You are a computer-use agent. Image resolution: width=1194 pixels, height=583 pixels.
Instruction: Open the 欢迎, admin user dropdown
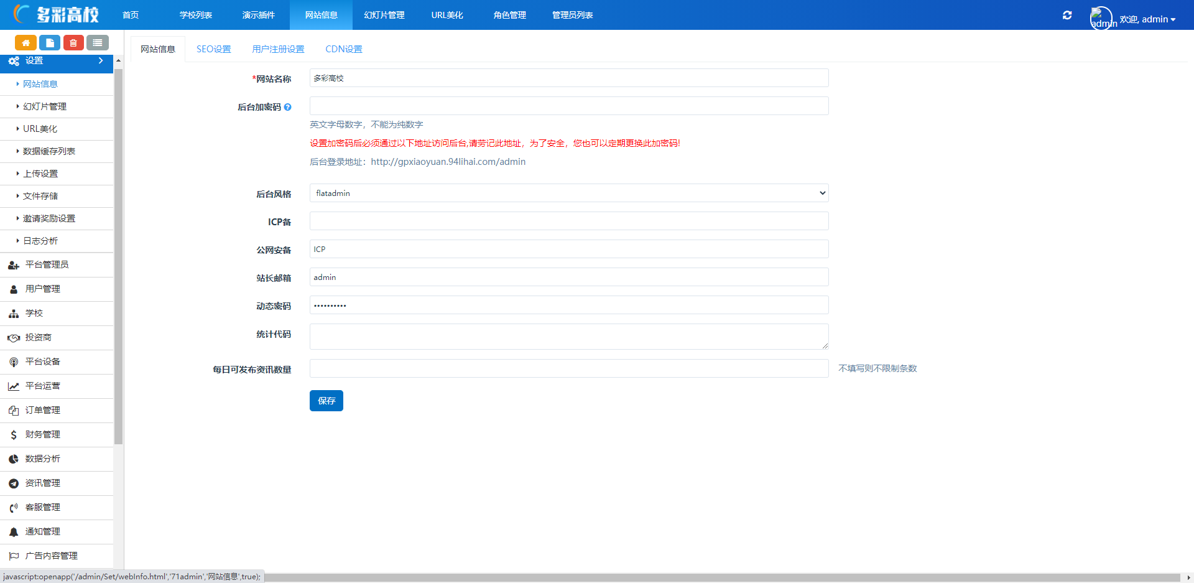[1147, 19]
